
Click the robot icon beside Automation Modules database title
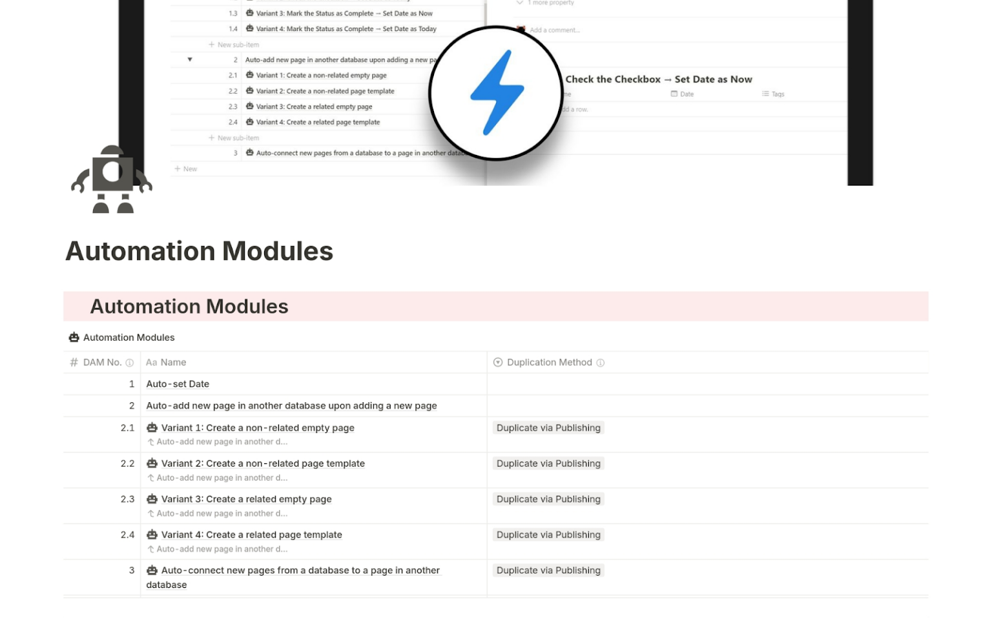pyautogui.click(x=72, y=337)
